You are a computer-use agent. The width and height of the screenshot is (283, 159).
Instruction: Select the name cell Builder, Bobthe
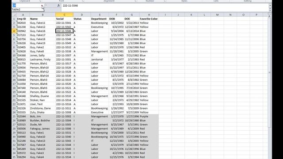(42, 121)
